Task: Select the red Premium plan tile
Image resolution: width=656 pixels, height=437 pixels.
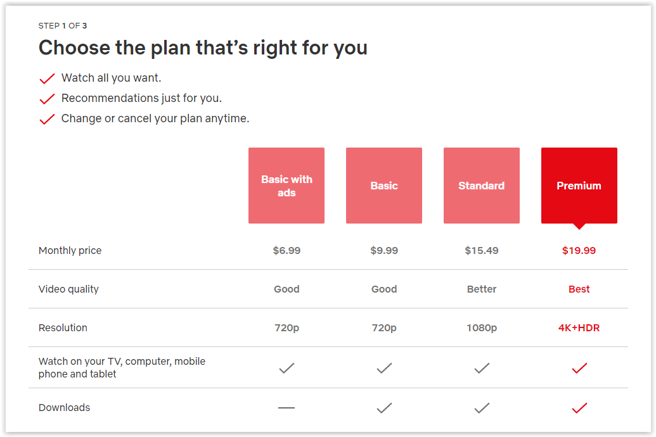Action: point(579,186)
